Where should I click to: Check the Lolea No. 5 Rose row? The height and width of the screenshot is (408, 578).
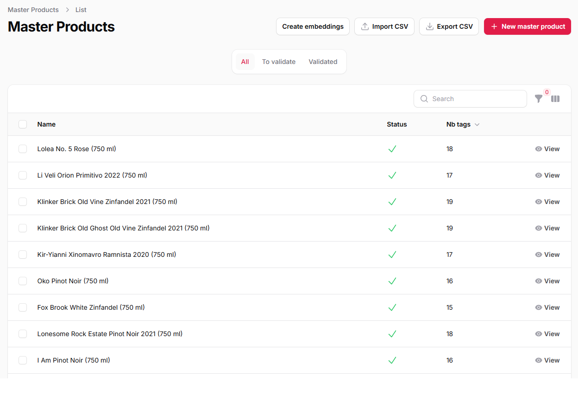(x=23, y=149)
